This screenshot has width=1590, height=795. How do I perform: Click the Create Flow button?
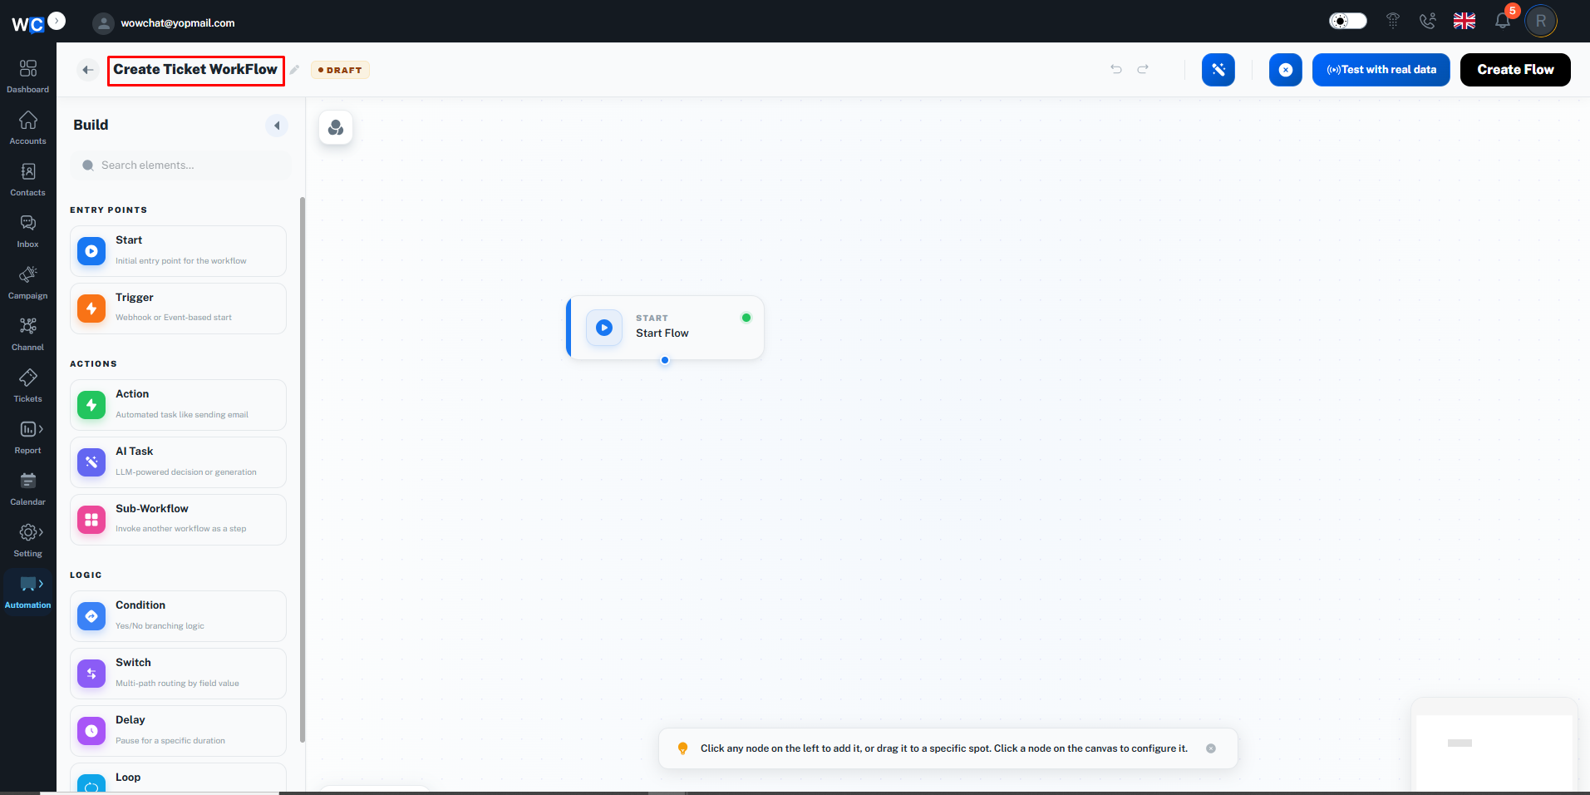point(1514,70)
